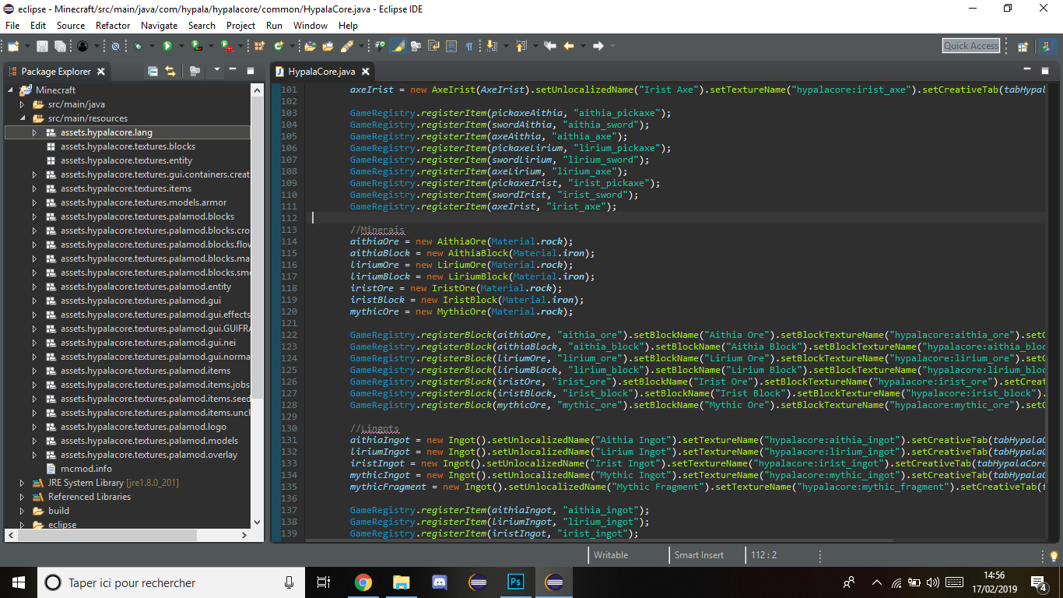Click the Open Perspective icon

(1023, 47)
